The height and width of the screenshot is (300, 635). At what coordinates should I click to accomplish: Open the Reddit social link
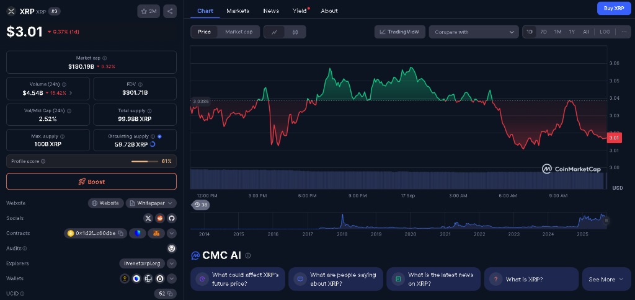[160, 218]
